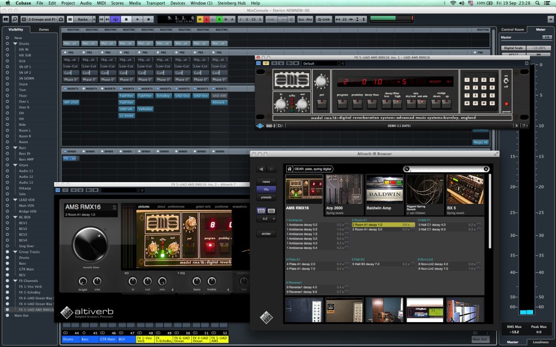Toggle visibility dot for FX 1-Vox Verb

pyautogui.click(x=7, y=286)
